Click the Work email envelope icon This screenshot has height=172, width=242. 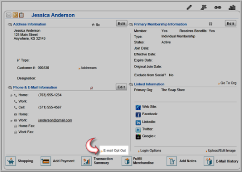[x=16, y=120]
